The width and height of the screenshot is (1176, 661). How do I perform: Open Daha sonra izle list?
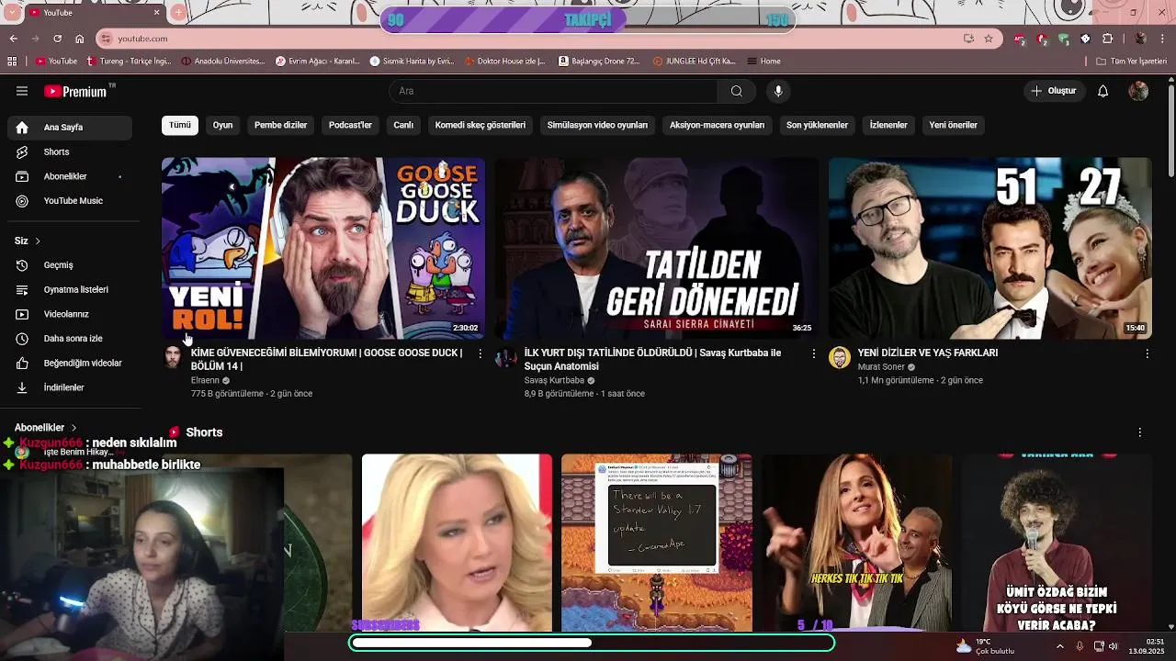(x=70, y=339)
